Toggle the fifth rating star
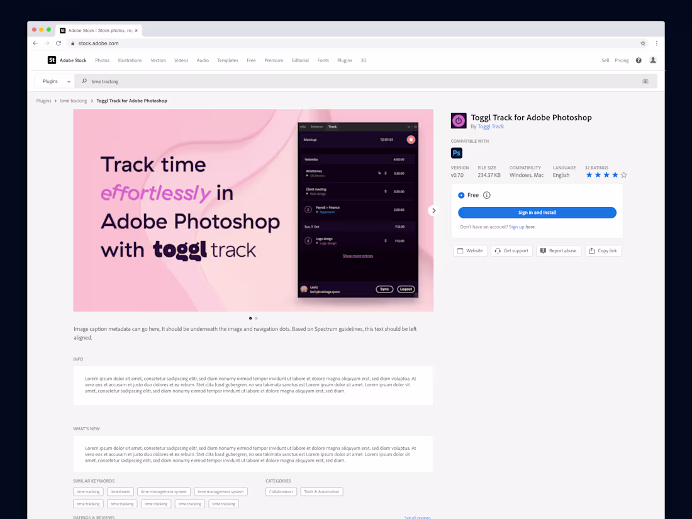 pyautogui.click(x=623, y=175)
